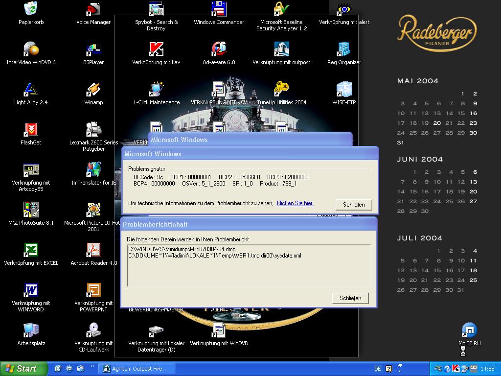Launch Light Alloy 2.4 player icon
This screenshot has height=376, width=501.
(x=31, y=94)
